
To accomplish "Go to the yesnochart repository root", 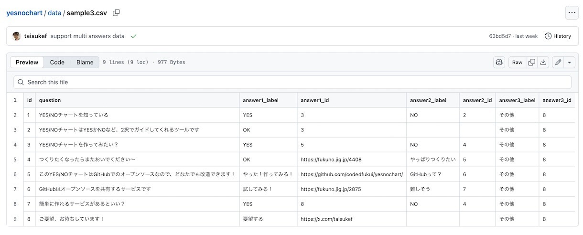I will [24, 13].
